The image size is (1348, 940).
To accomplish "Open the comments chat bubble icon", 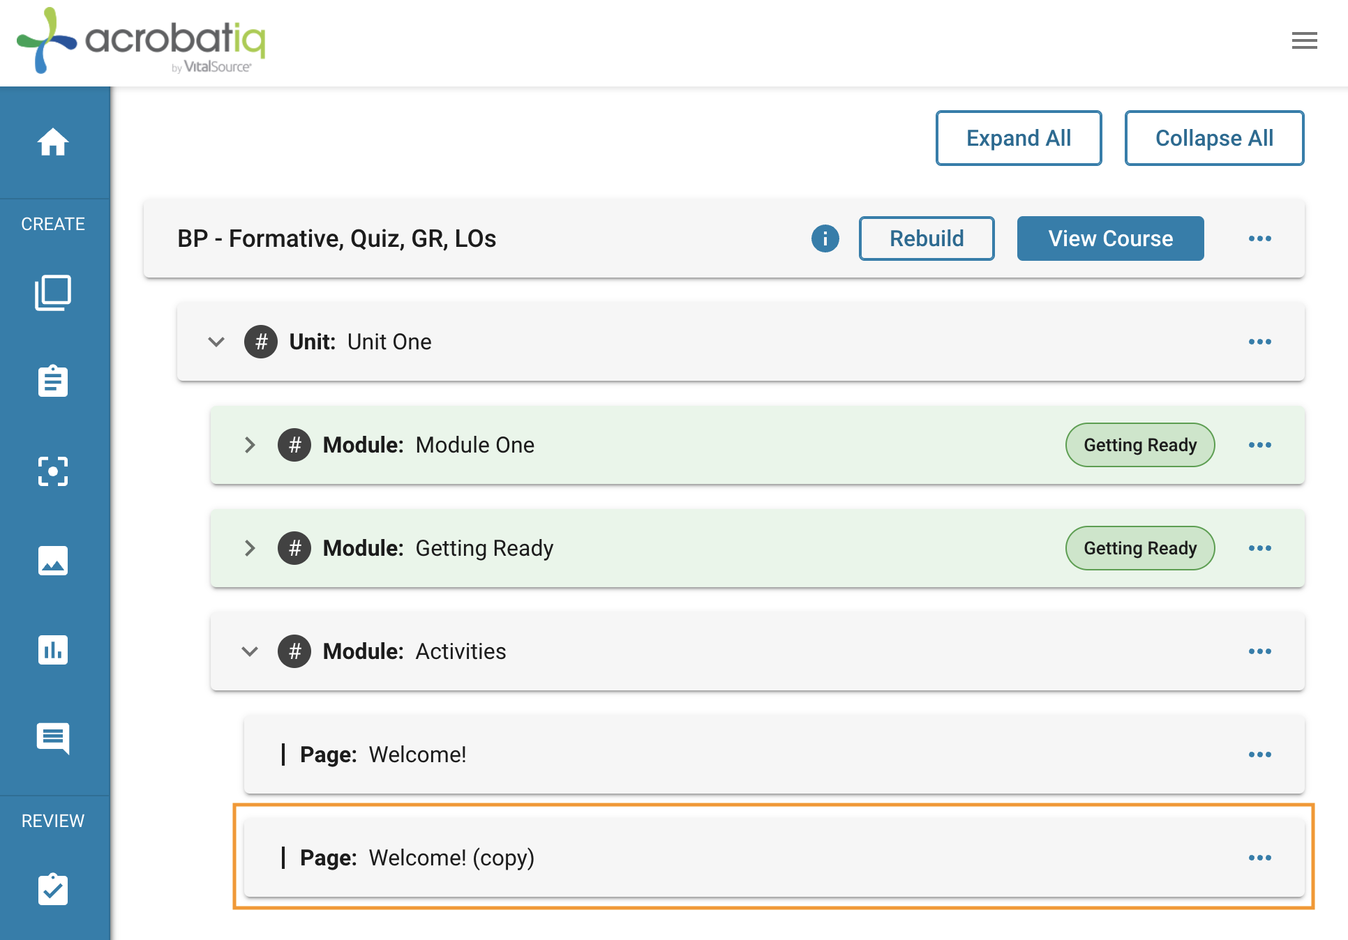I will point(53,738).
